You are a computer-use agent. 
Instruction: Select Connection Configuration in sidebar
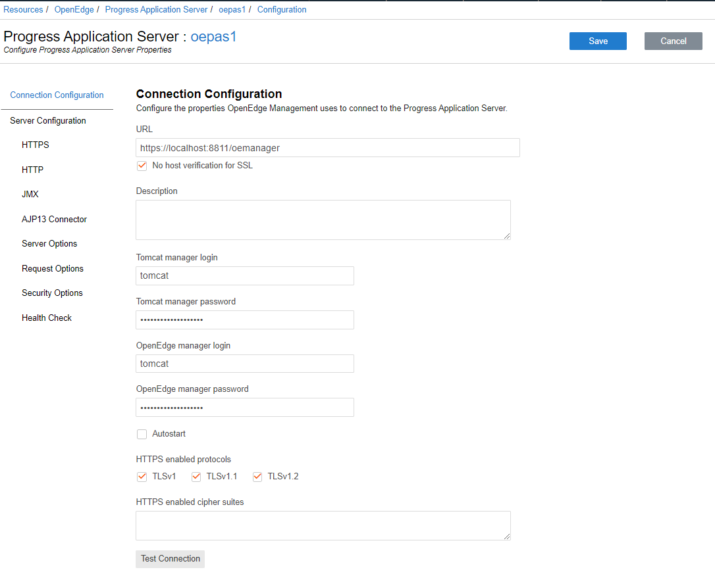pos(57,95)
